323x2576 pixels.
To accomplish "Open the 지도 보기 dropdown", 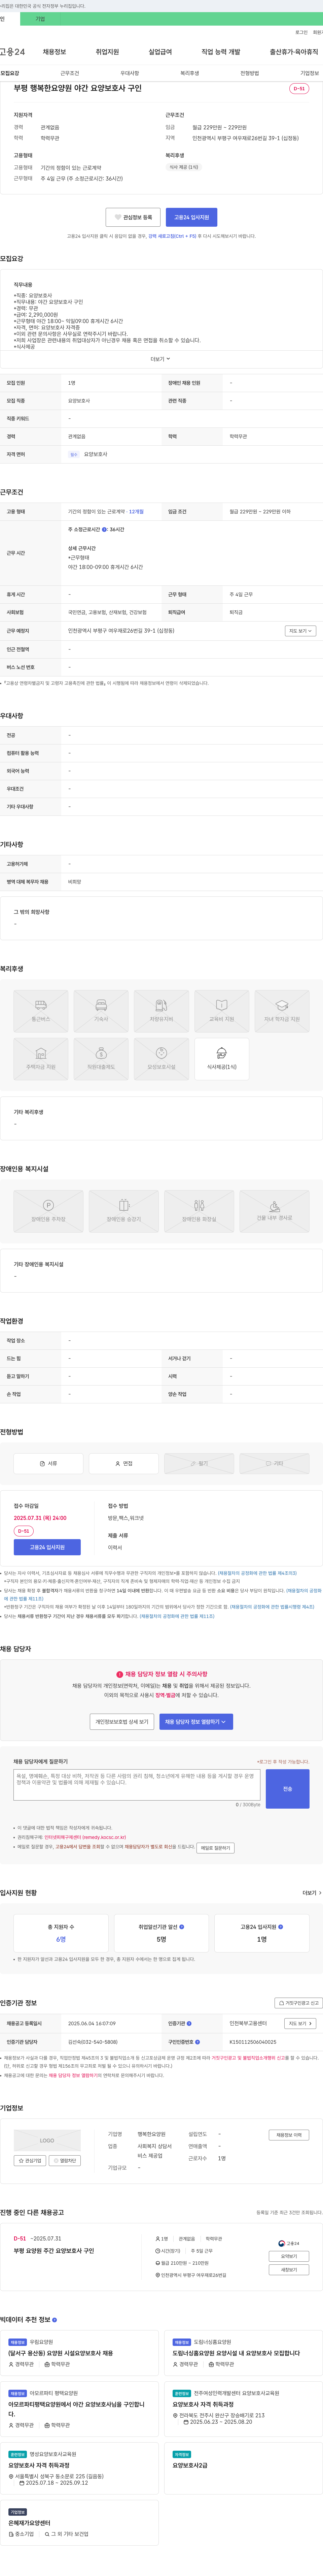I will point(300,631).
